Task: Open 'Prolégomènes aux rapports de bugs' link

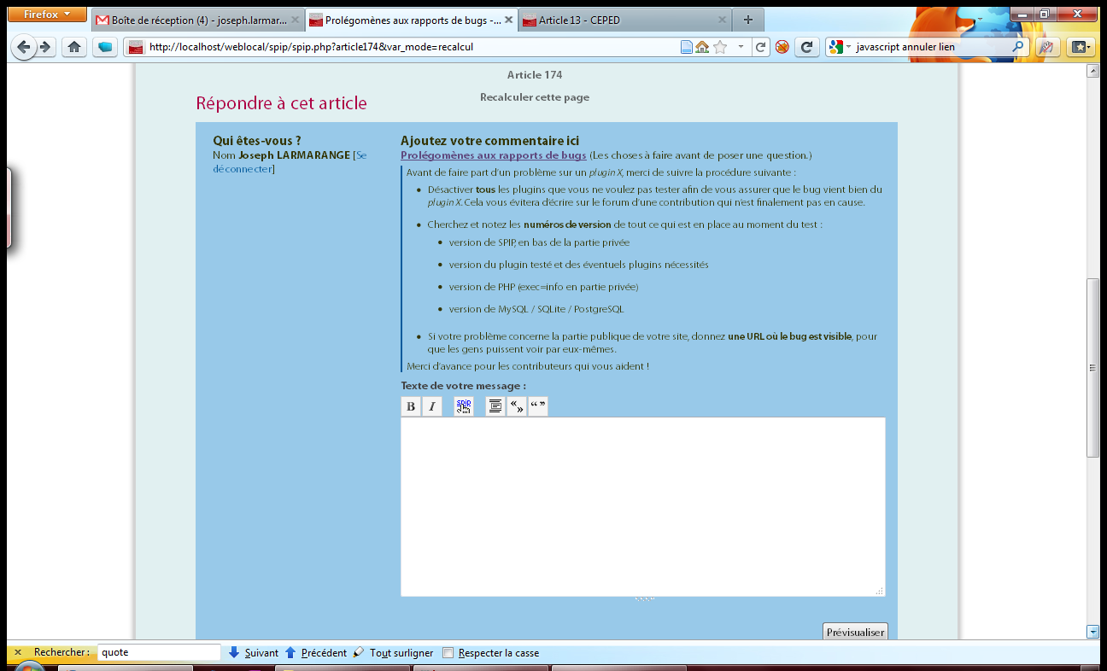Action: tap(493, 155)
